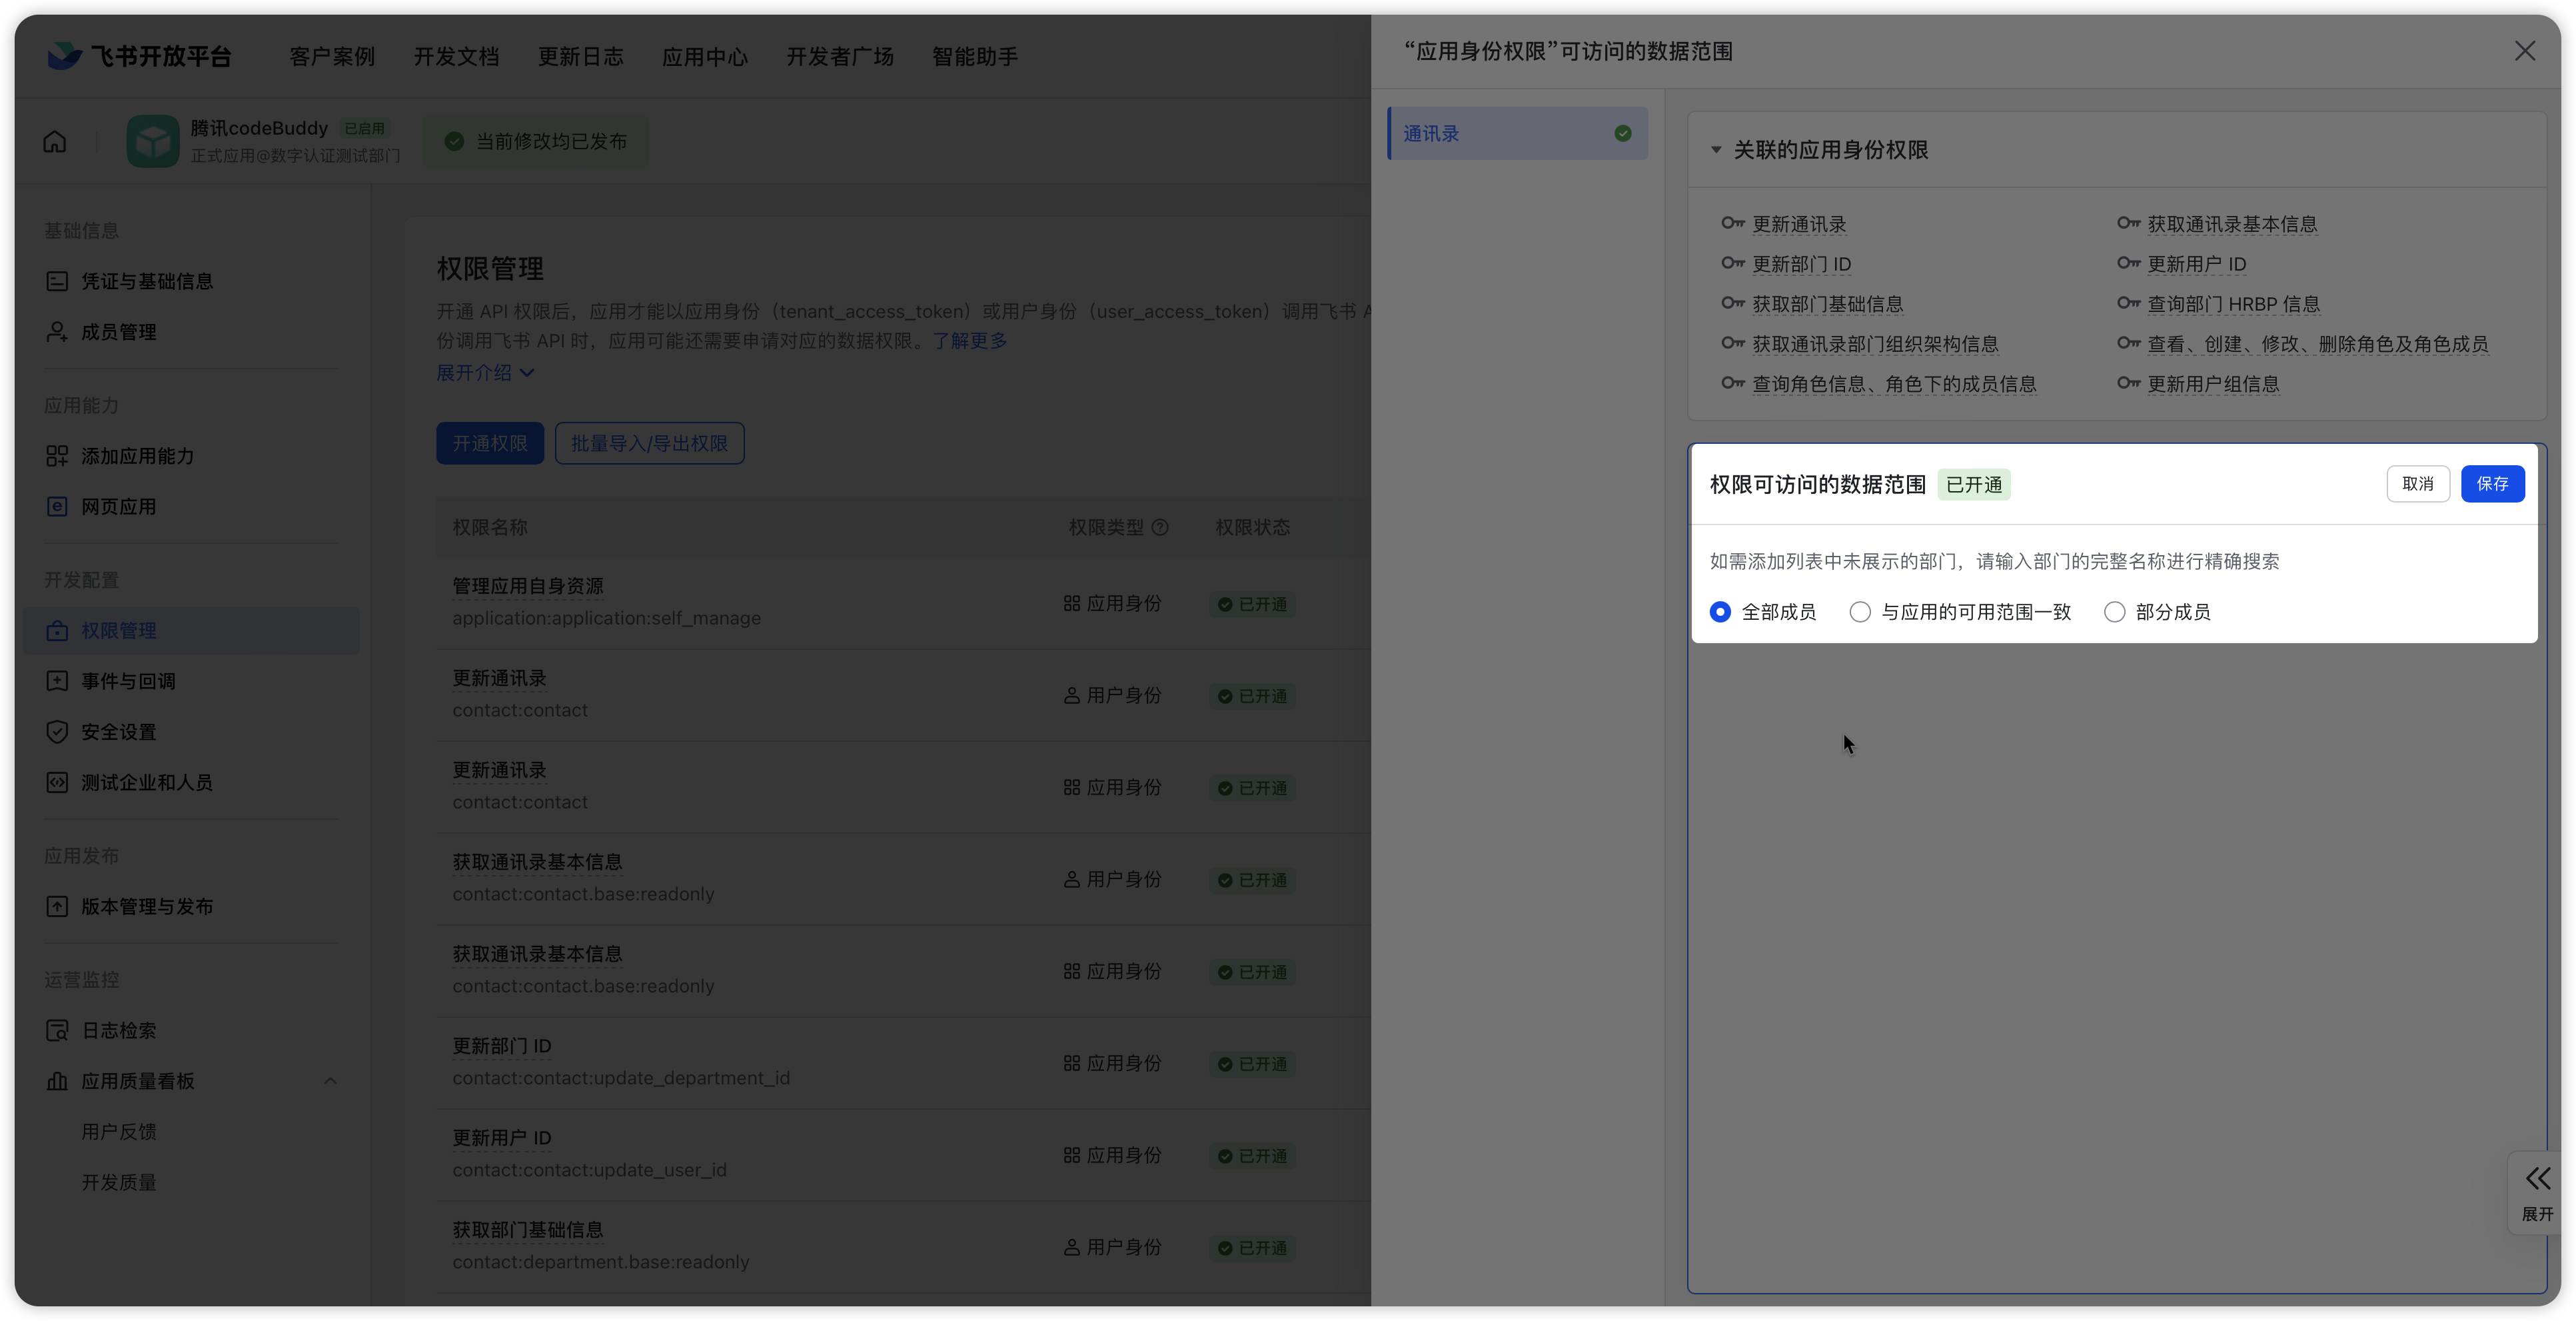2576x1321 pixels.
Task: Click the 取消 button
Action: pos(2417,484)
